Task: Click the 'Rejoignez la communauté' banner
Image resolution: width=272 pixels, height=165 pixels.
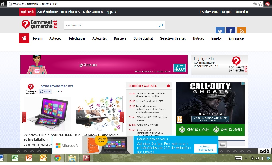Action: pyautogui.click(x=220, y=65)
